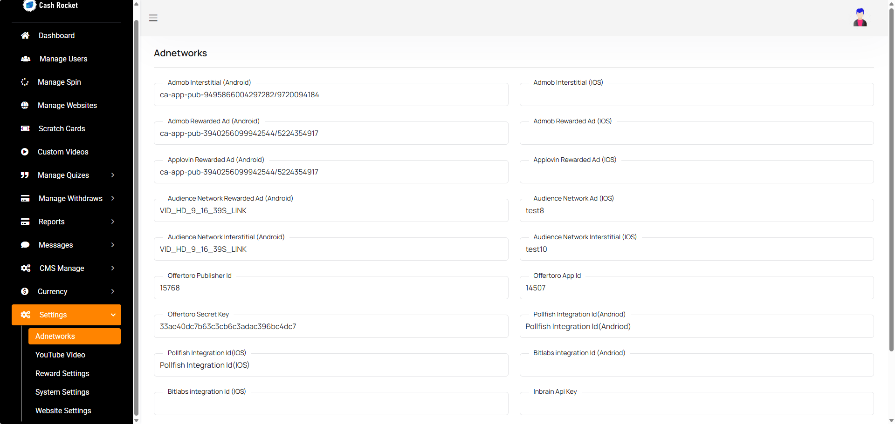Viewport: 895px width, 424px height.
Task: Click the Manage Websites globe icon
Action: click(x=25, y=105)
